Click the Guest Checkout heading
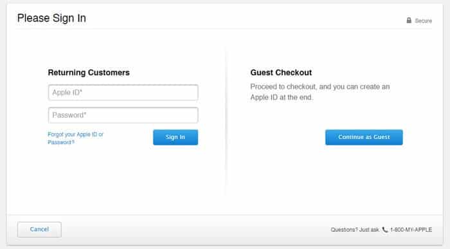Screen dimensions: 450x249 (x=281, y=73)
